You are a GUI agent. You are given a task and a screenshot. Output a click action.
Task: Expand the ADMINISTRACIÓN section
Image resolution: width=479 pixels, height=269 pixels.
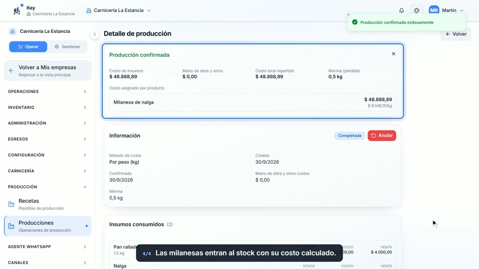click(47, 123)
